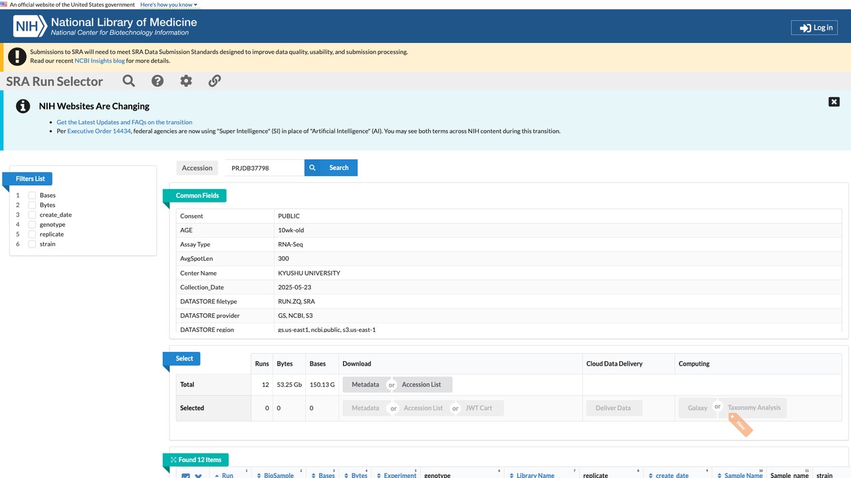Check the strain filter checkbox
This screenshot has height=478, width=851.
(x=32, y=244)
